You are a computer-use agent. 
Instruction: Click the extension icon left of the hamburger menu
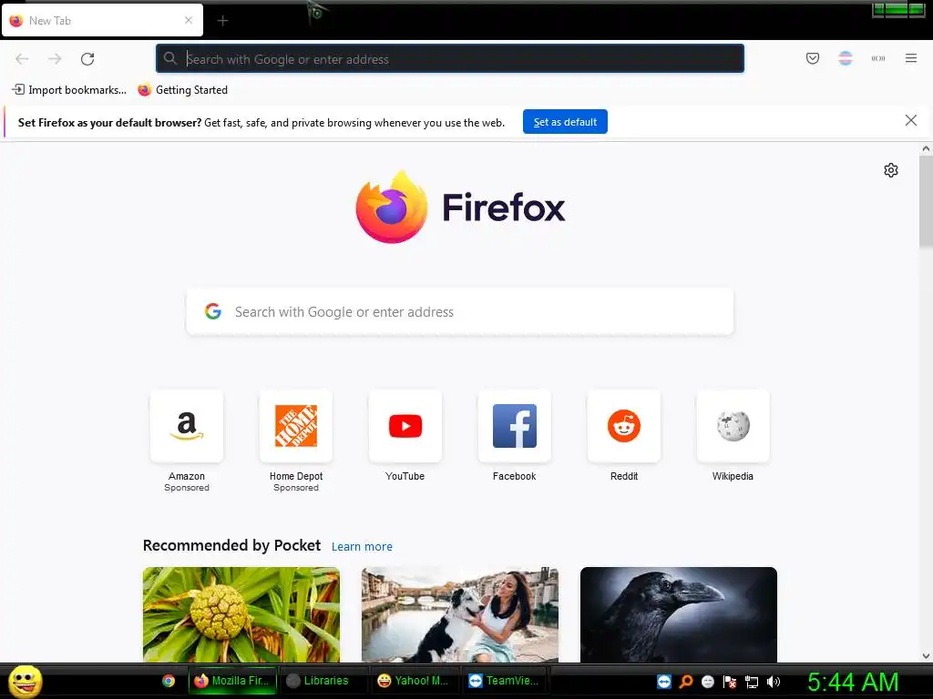pyautogui.click(x=877, y=58)
